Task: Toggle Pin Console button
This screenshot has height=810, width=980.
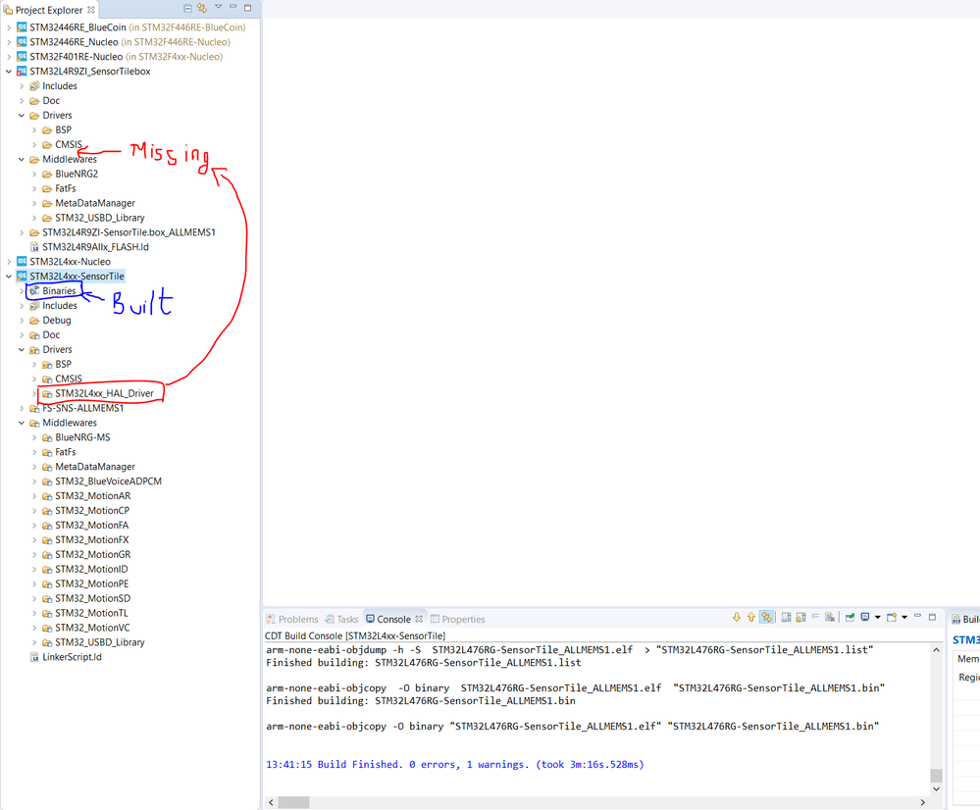Action: click(x=850, y=618)
